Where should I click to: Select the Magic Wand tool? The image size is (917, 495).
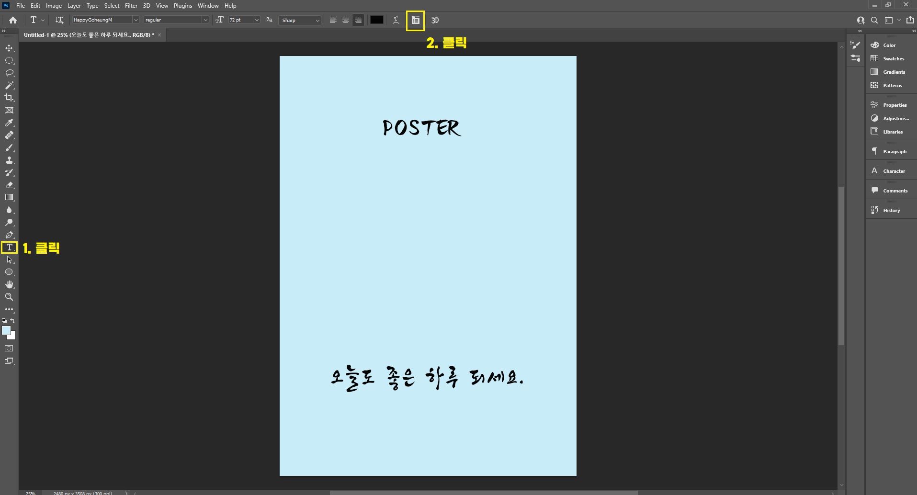[x=9, y=85]
